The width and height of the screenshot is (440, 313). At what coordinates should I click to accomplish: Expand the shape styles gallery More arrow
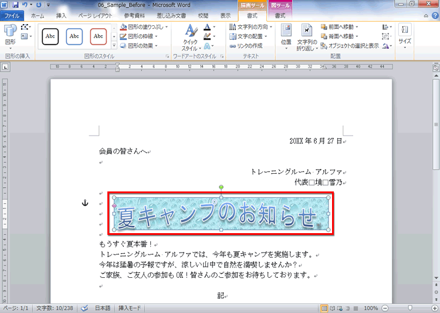114,45
